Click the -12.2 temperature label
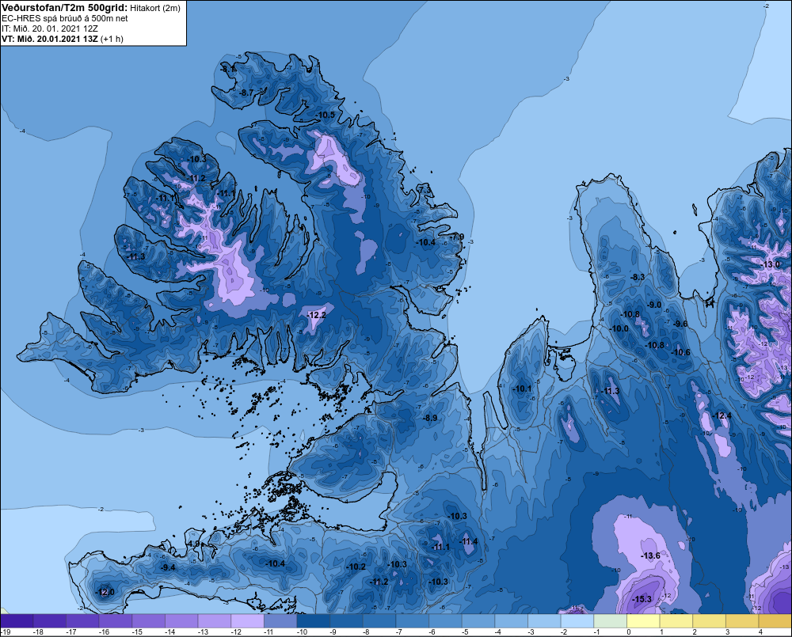Viewport: 792px width, 637px height. pos(317,315)
